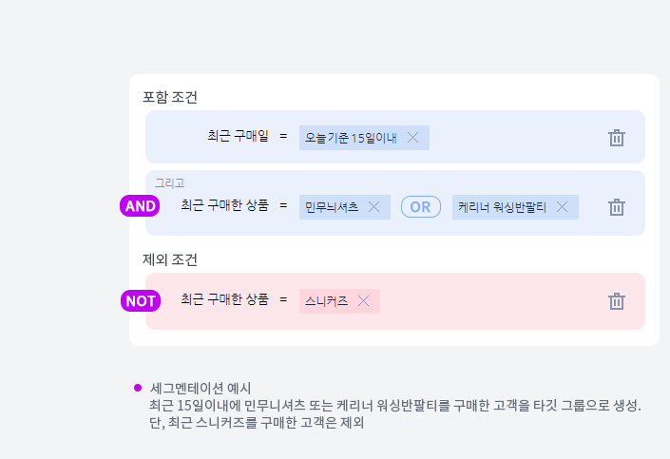Open the 최근 구매일 field selector
The image size is (670, 459).
click(x=238, y=137)
